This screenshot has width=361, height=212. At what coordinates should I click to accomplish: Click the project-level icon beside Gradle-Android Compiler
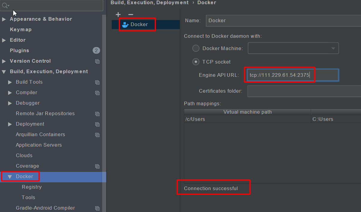pos(97,208)
